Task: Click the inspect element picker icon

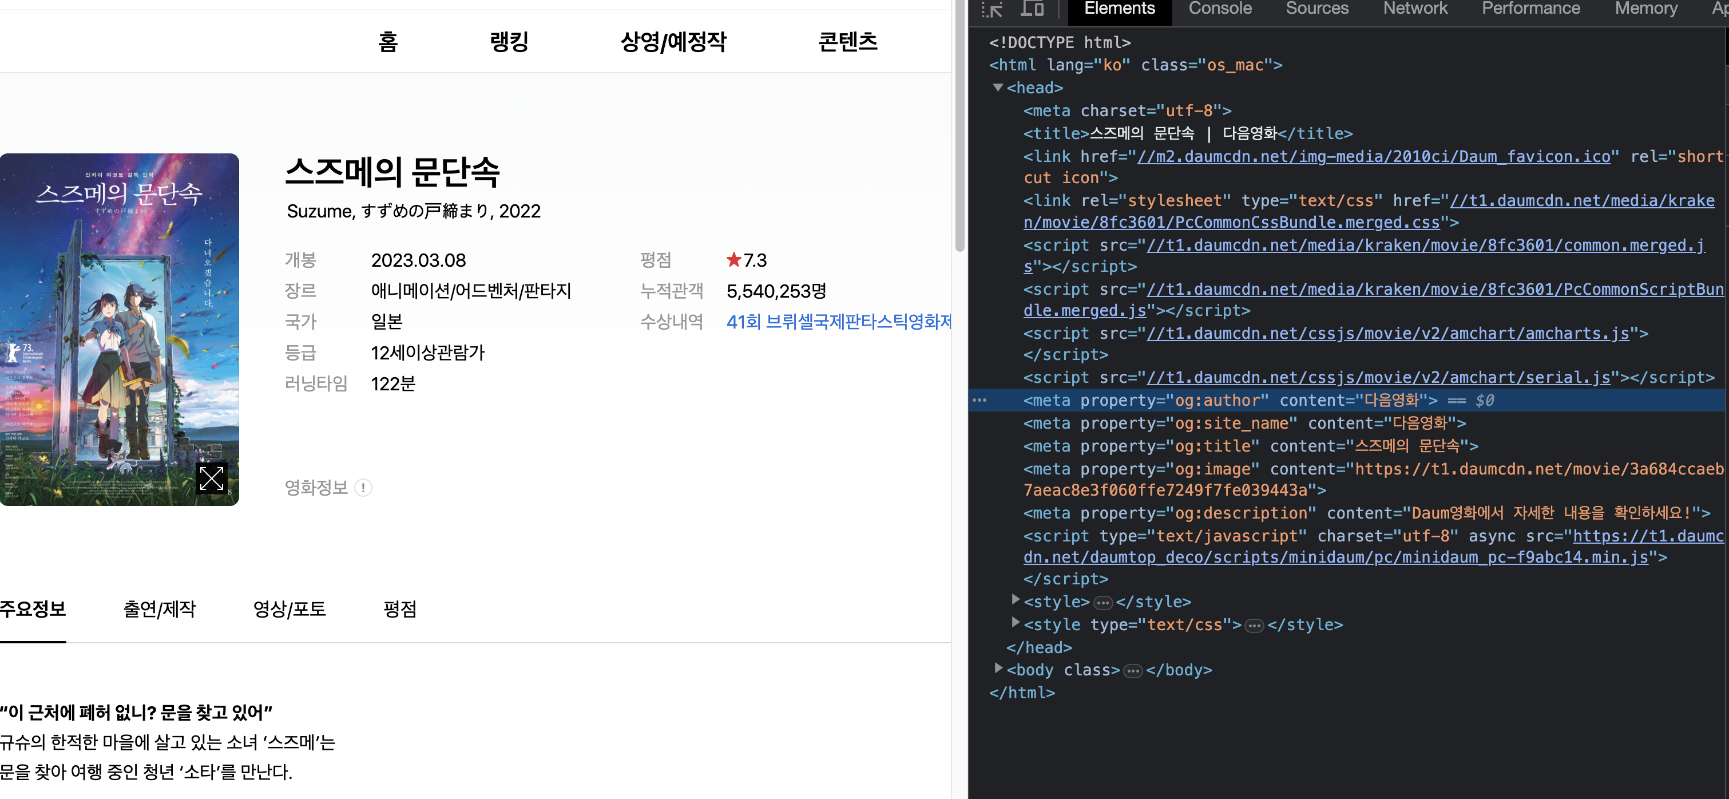Action: [992, 9]
